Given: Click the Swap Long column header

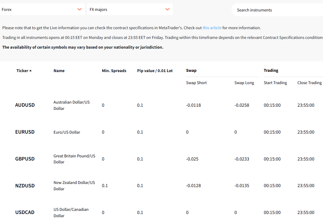Looking at the screenshot, I should [244, 83].
